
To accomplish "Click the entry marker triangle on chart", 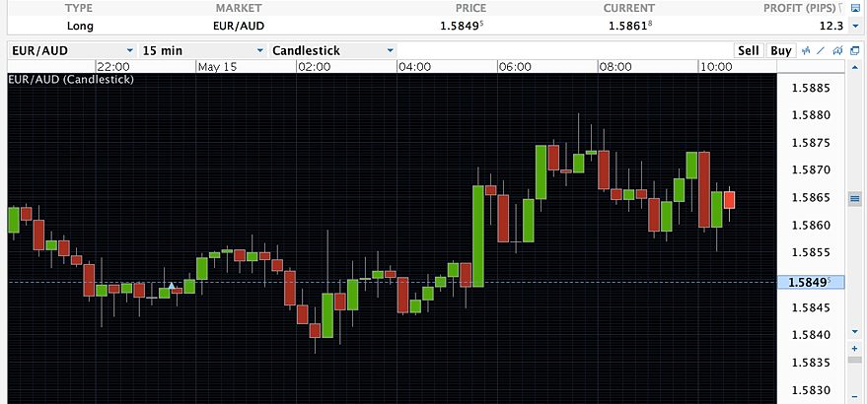I will [172, 286].
